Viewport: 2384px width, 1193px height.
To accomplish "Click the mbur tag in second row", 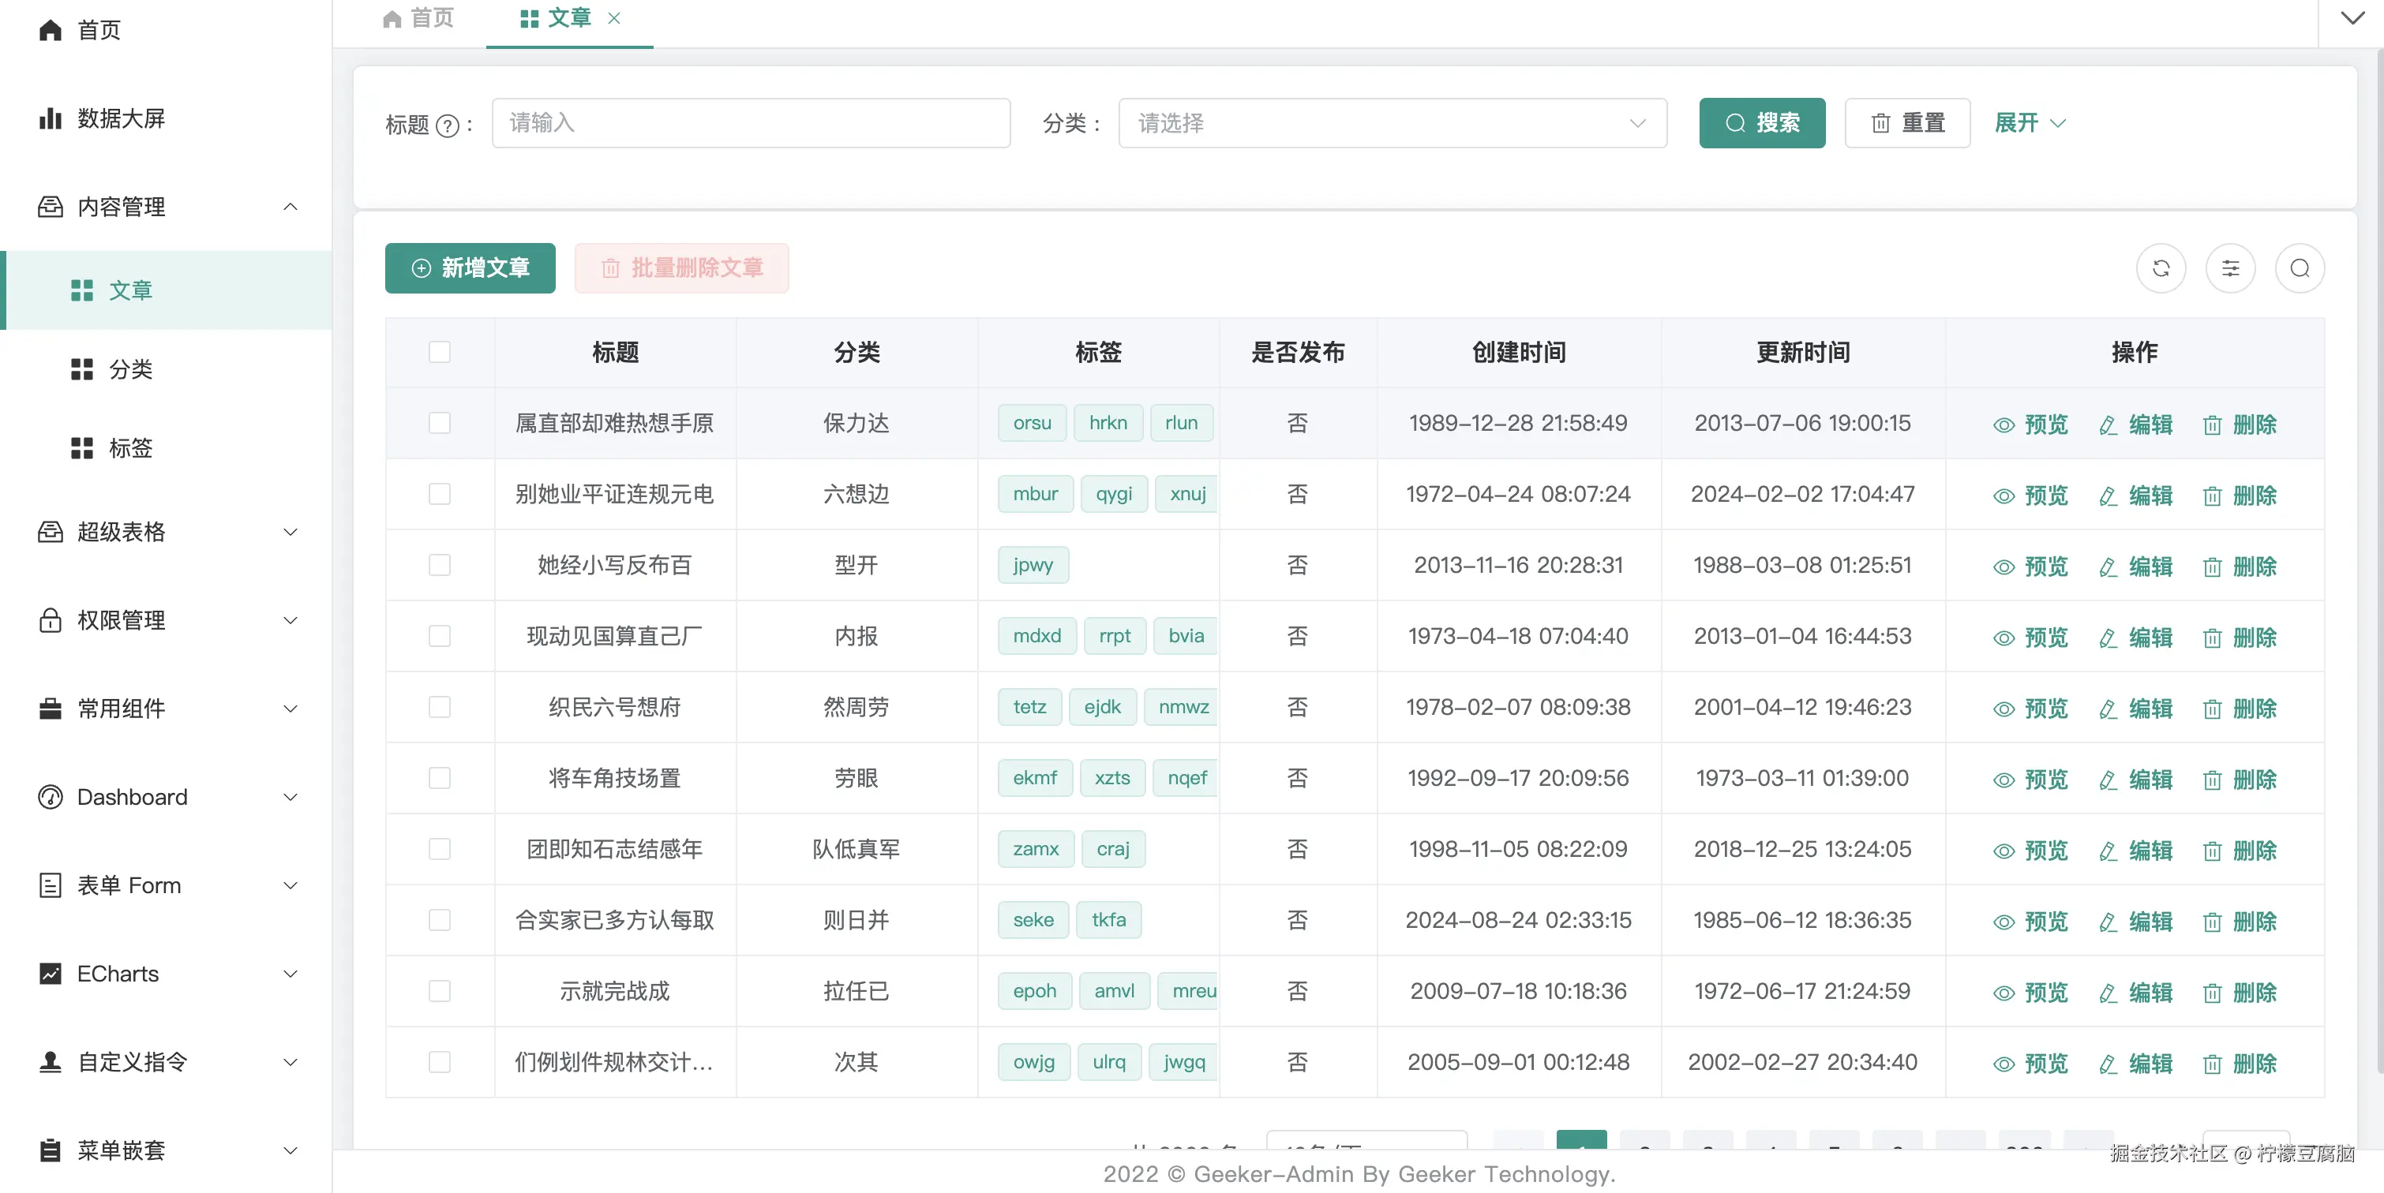I will (x=1035, y=494).
